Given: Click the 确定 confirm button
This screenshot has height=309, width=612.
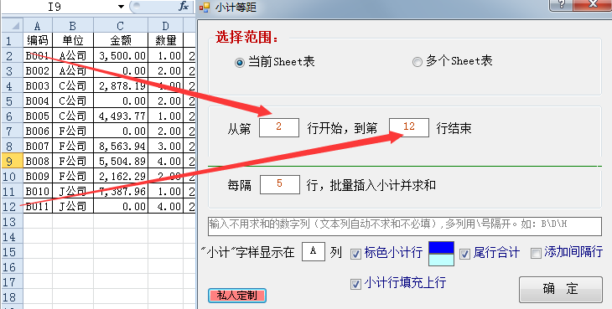Looking at the screenshot, I should (561, 289).
